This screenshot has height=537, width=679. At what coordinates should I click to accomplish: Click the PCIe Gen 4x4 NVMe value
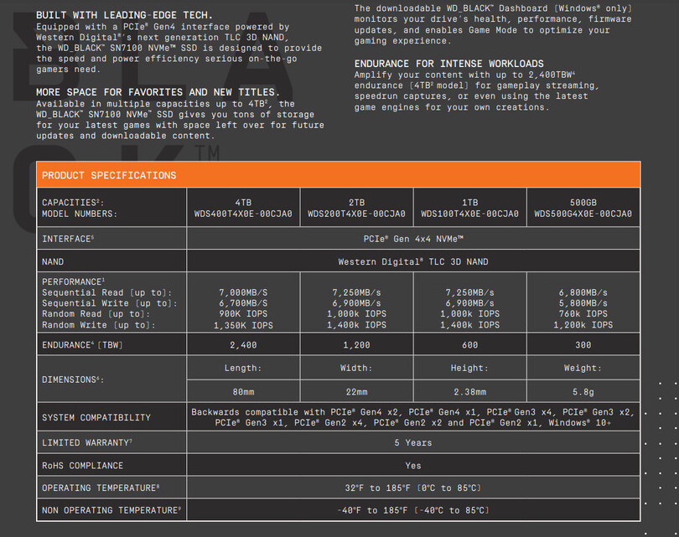pos(413,239)
